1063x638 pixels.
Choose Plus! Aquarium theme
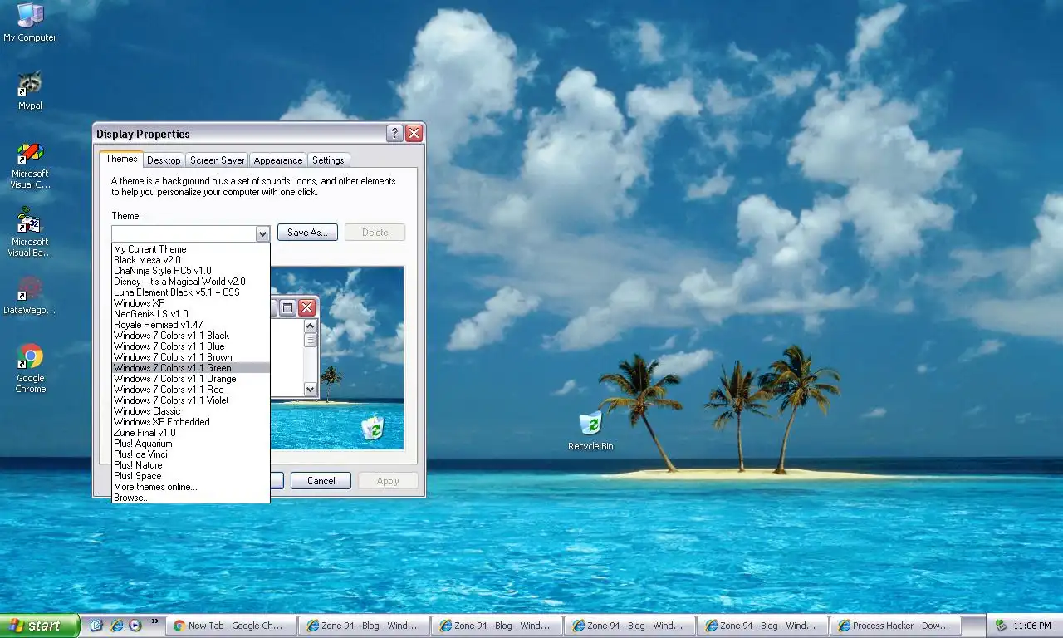[x=191, y=444]
